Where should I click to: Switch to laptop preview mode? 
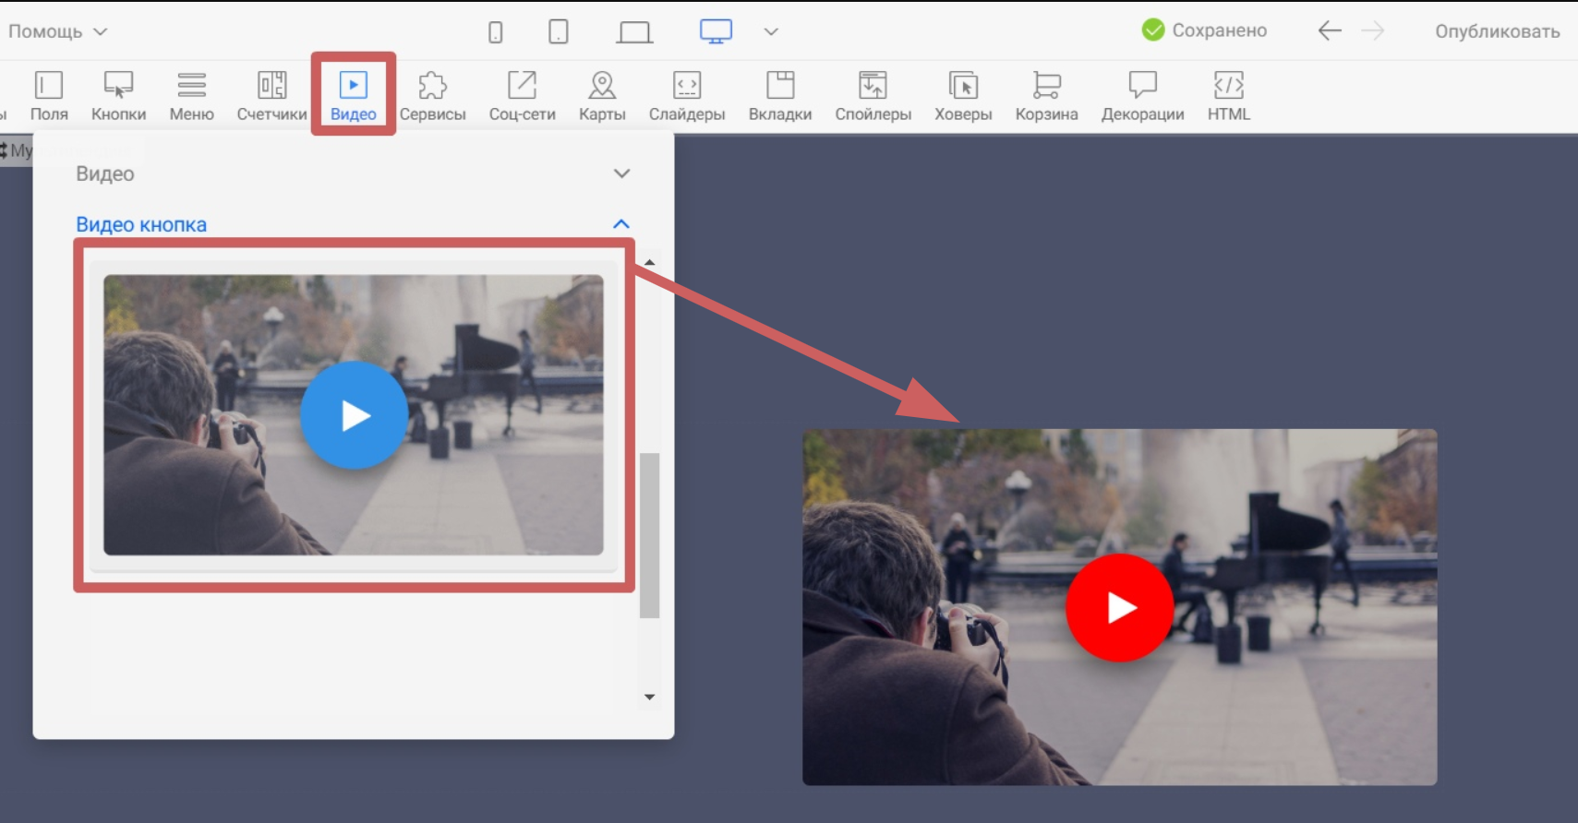[x=634, y=32]
